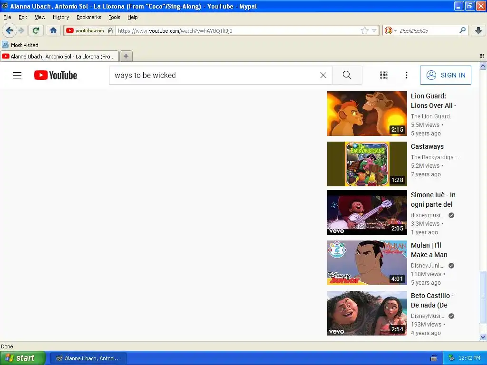Viewport: 487px width, 365px height.
Task: Click The Lion Guard channel name
Action: tap(430, 116)
